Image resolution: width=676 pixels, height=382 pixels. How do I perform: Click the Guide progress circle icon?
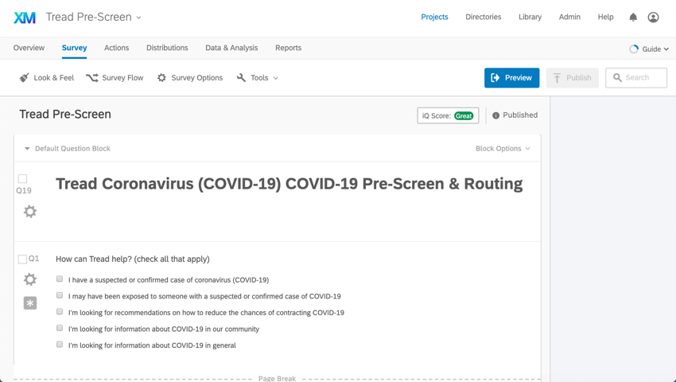(x=634, y=49)
